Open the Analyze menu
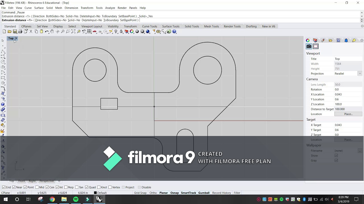The width and height of the screenshot is (364, 204). (x=110, y=8)
